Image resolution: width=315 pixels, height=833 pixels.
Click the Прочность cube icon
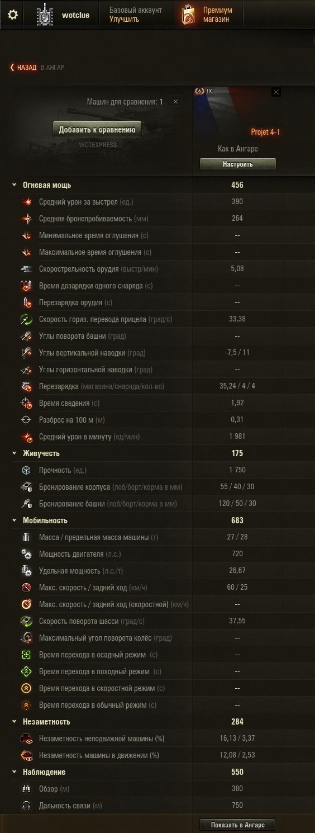pyautogui.click(x=27, y=470)
